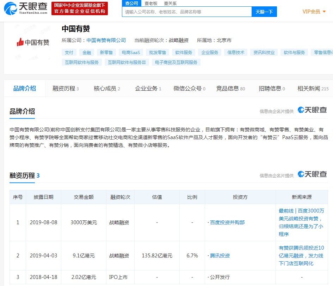Click the 中国有赞 thumbs-up brand logo
Viewport: 333px width, 286px height.
click(x=33, y=42)
